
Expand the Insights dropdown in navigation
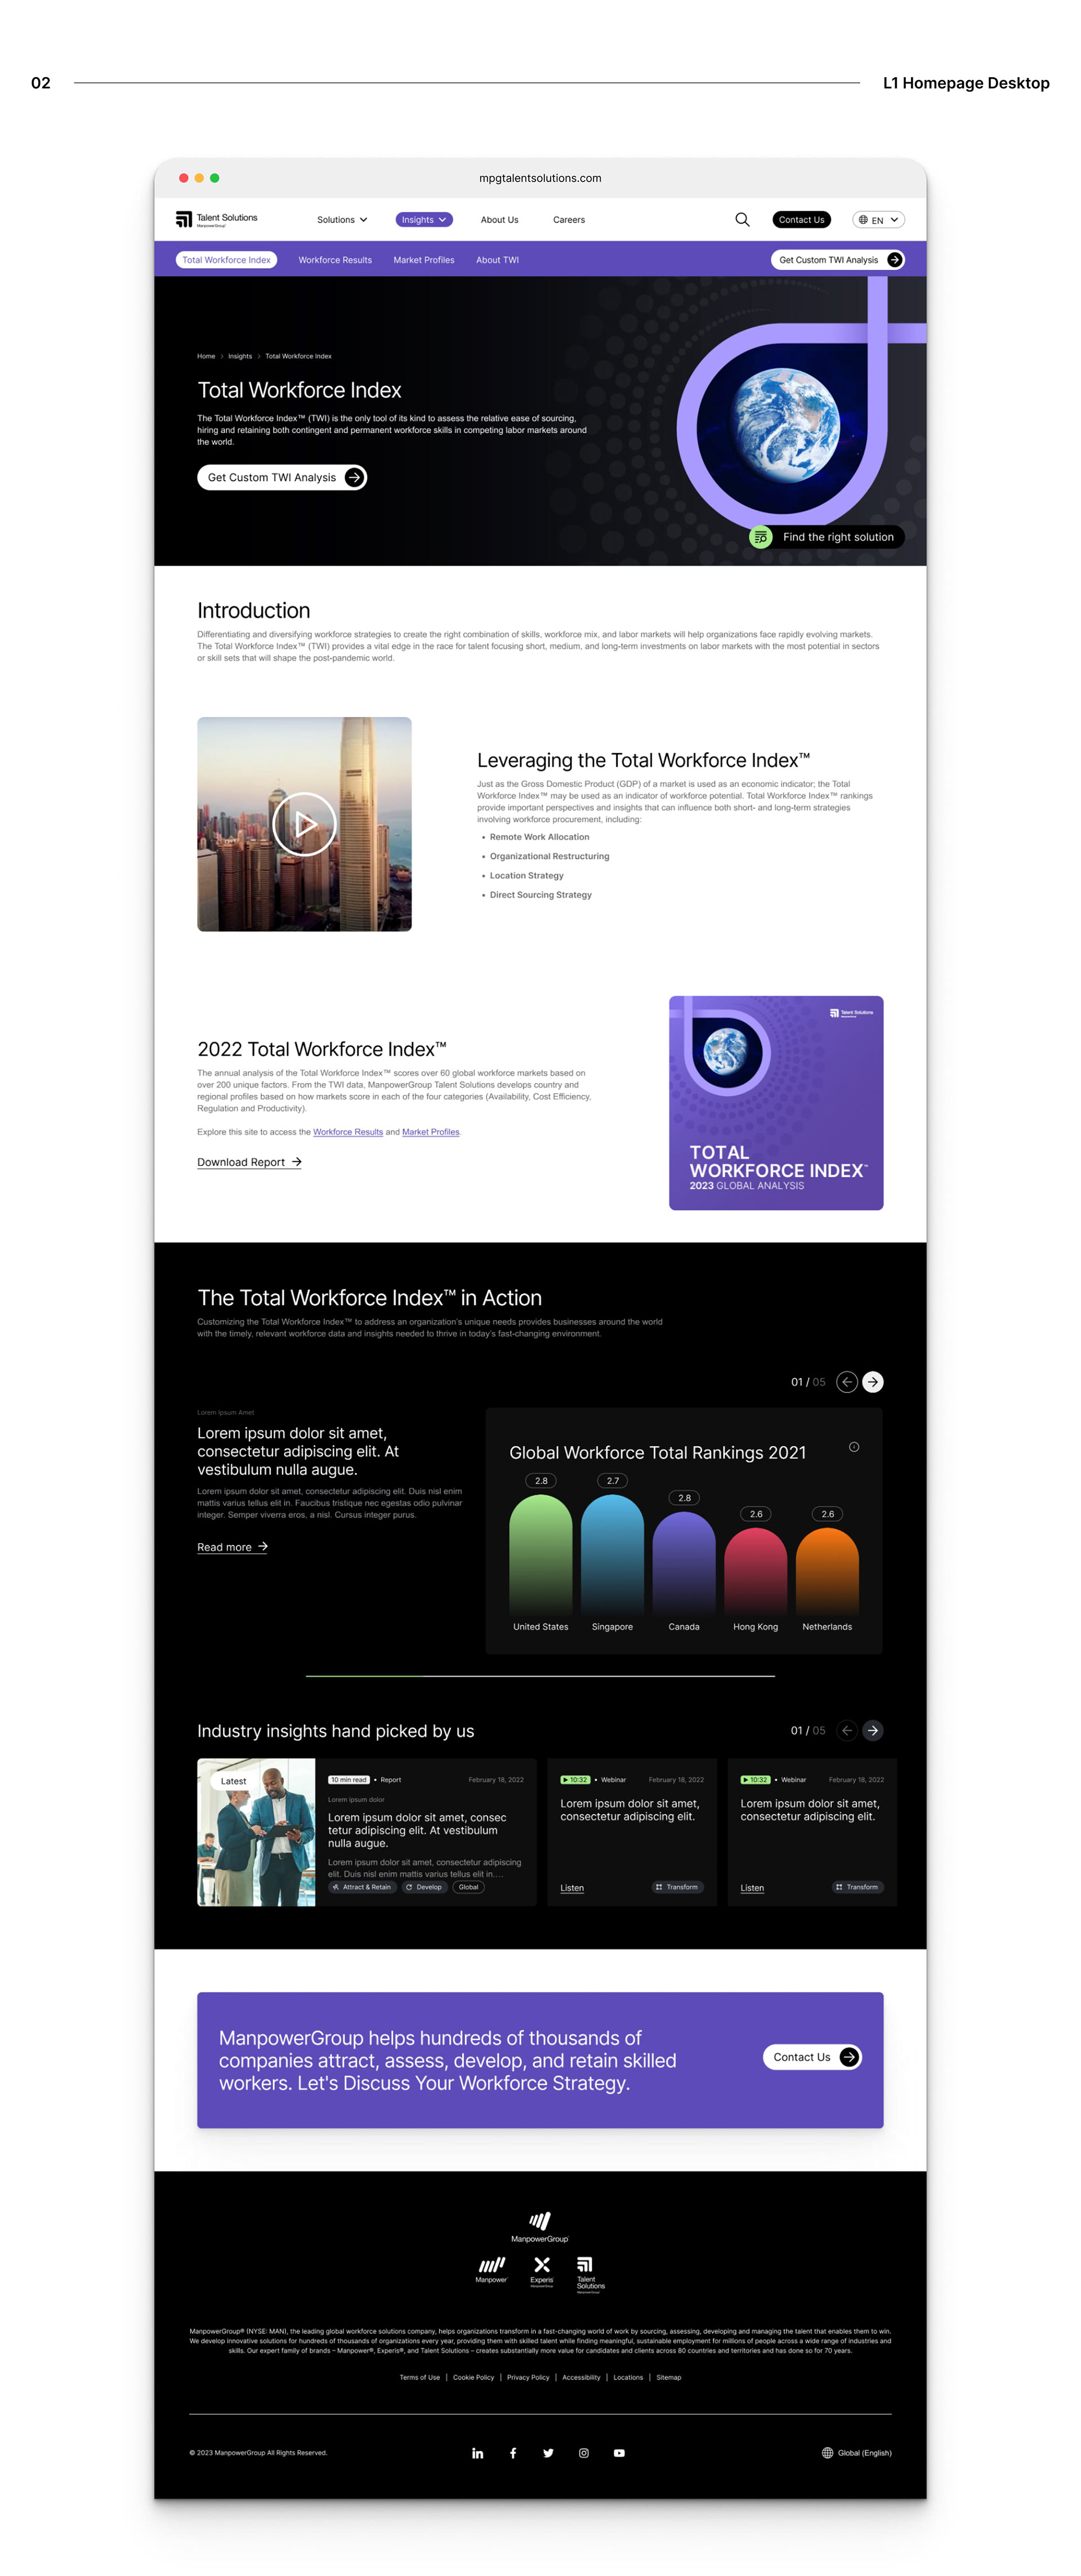point(424,220)
